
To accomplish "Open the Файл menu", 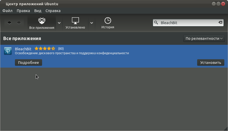I will coord(7,11).
